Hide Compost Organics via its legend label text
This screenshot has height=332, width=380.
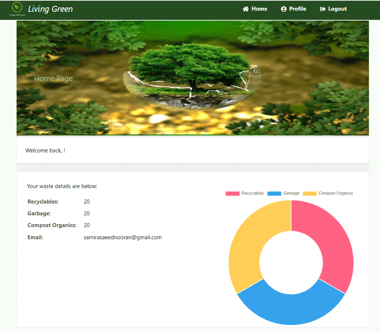(335, 194)
